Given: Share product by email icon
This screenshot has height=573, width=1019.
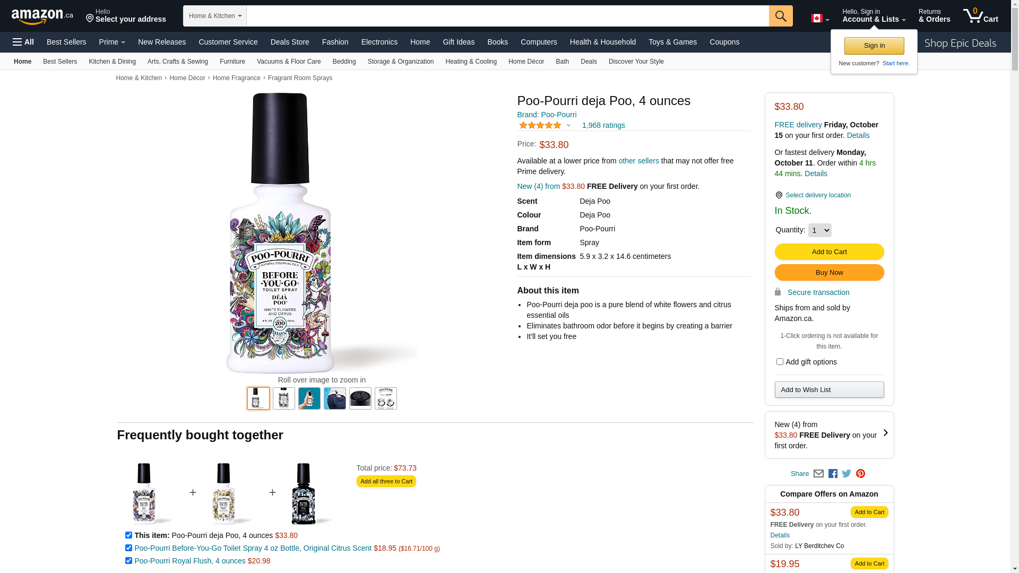Looking at the screenshot, I should click(x=818, y=474).
